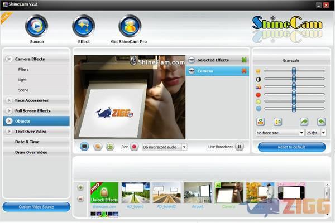Expand the Face Accessories category
Screen dimensions: 335x223
point(10,100)
